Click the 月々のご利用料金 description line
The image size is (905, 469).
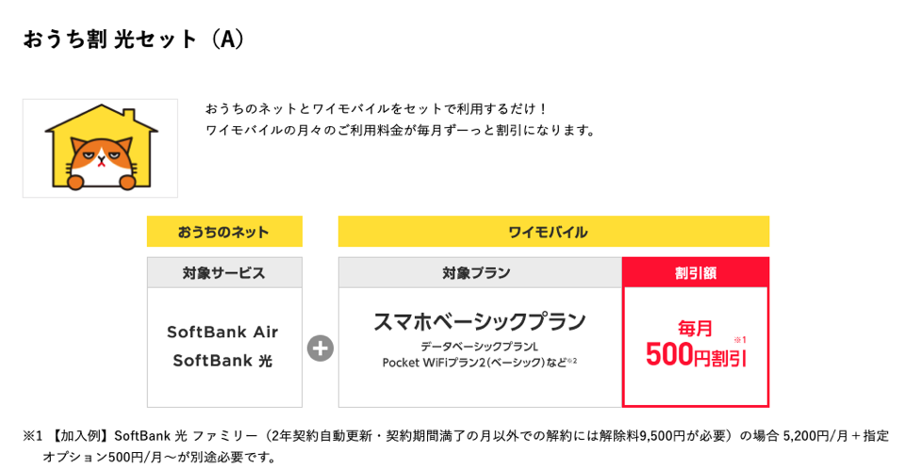(400, 130)
